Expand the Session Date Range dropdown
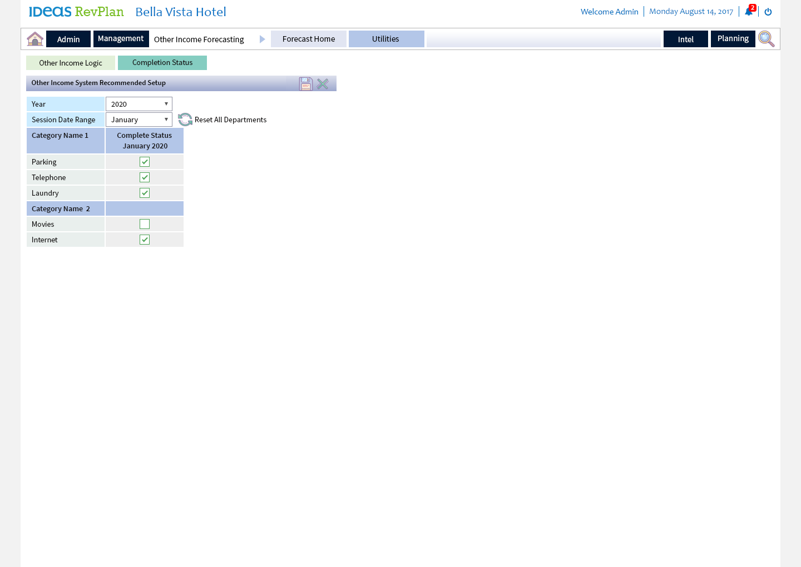Image resolution: width=801 pixels, height=567 pixels. [139, 120]
